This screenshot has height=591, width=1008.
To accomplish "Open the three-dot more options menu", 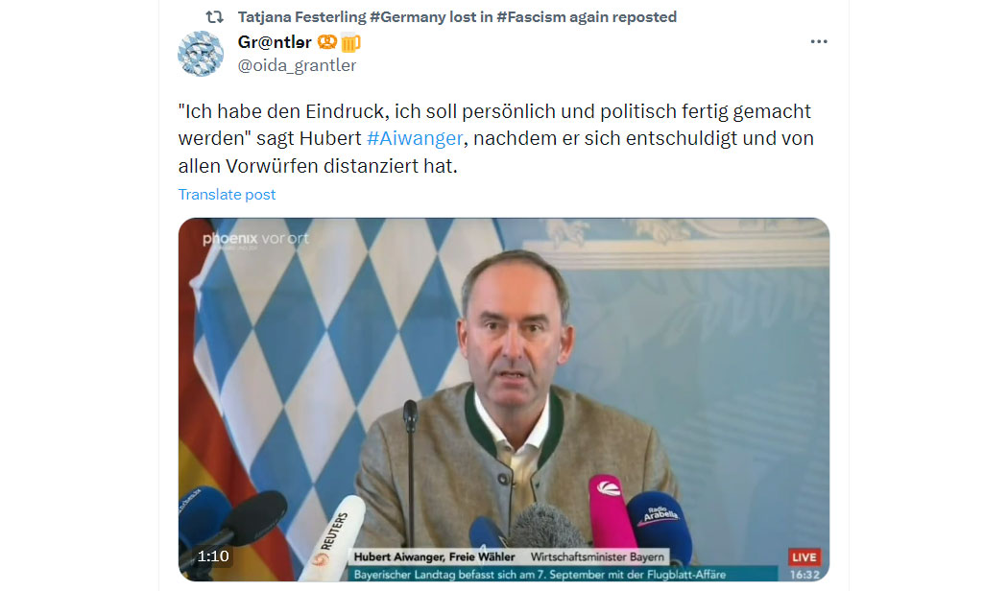I will click(x=818, y=42).
